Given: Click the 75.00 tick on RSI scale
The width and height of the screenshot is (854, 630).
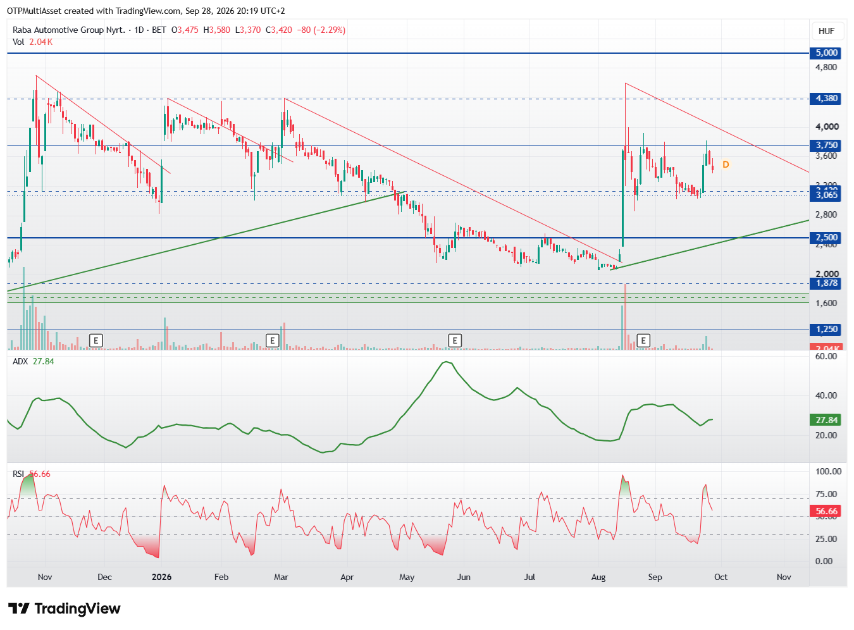Looking at the screenshot, I should point(826,494).
